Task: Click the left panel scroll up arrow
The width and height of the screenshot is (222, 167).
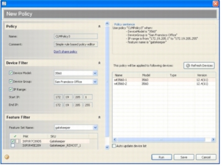Action: [x=107, y=23]
